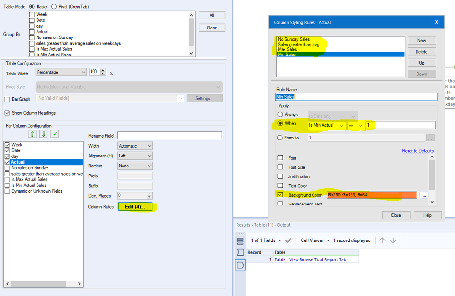Screen dimensions: 455x296
Task: Click the Rule Name input field
Action: [x=356, y=97]
